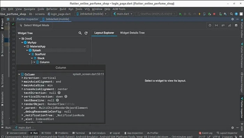Select the 2eb6a9a8 (mobile) inspector tab
244x138 pixels.
coord(56,19)
